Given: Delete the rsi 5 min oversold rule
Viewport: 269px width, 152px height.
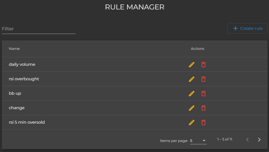Looking at the screenshot, I should coord(203,122).
